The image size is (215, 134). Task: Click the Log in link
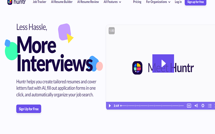coord(178,2)
